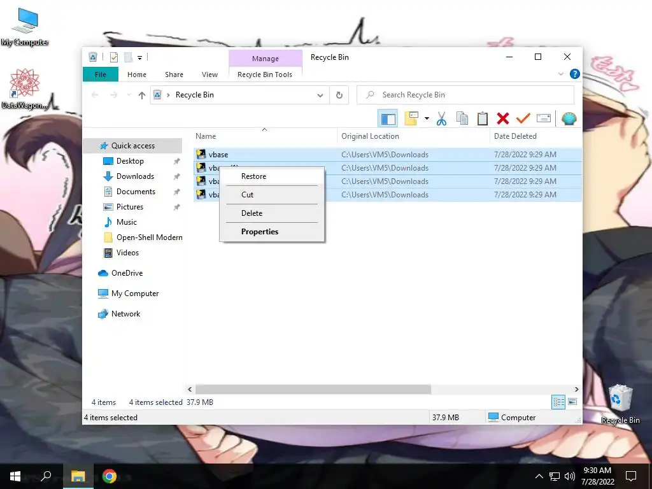
Task: Switch to Details view layout icon
Action: pyautogui.click(x=558, y=402)
